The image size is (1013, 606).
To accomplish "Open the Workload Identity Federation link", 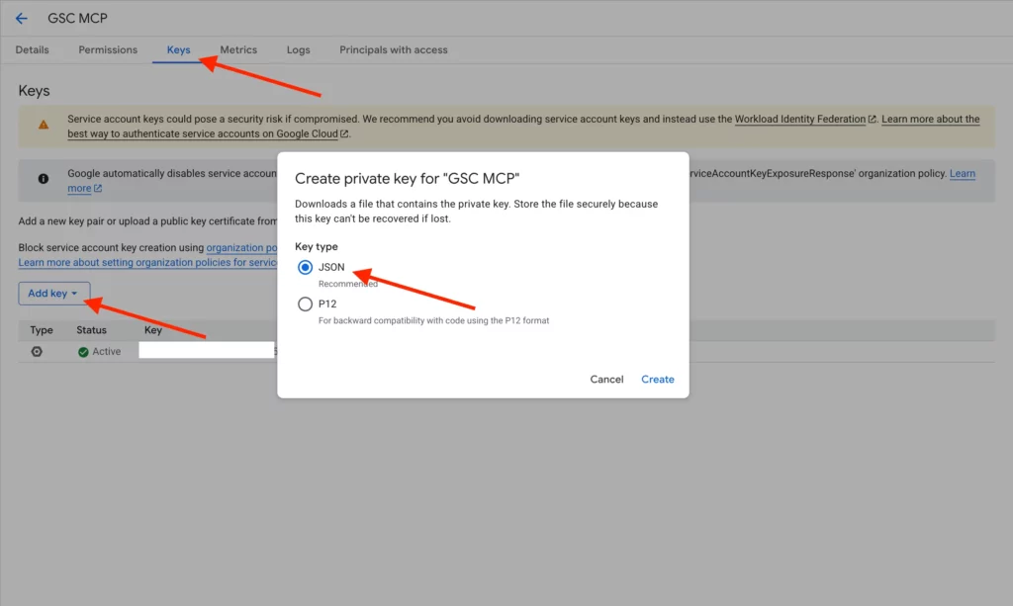I will click(x=805, y=119).
